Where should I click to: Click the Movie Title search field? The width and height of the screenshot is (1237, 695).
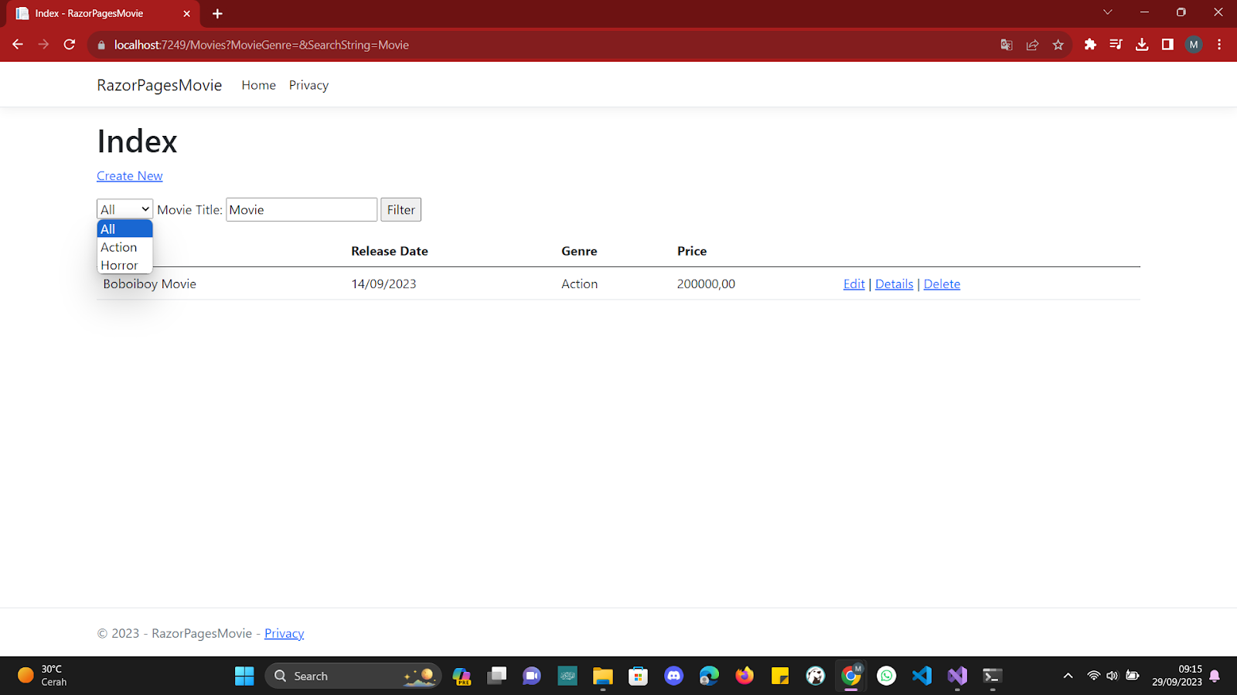[302, 209]
